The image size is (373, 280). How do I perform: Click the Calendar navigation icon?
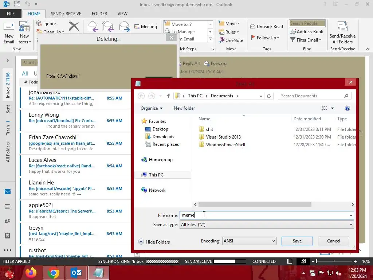tap(8, 206)
